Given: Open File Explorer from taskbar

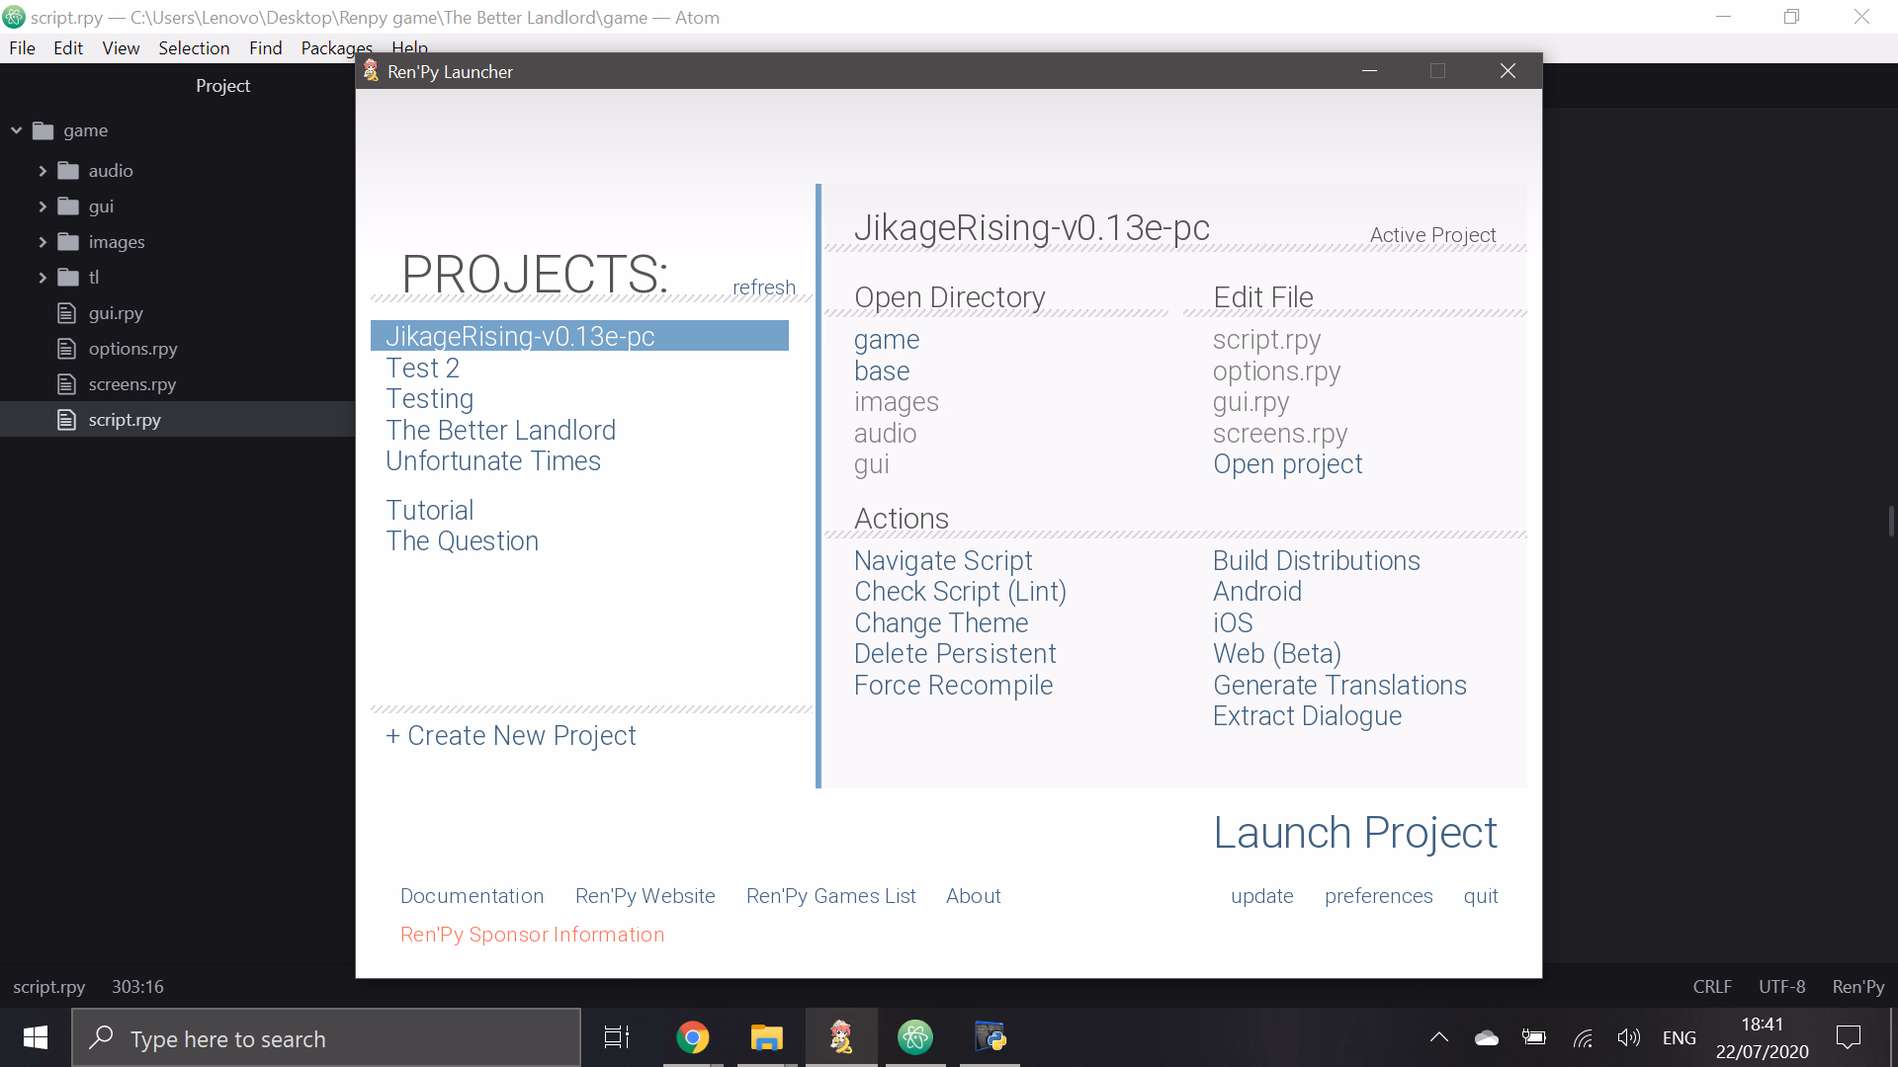Looking at the screenshot, I should pyautogui.click(x=766, y=1037).
